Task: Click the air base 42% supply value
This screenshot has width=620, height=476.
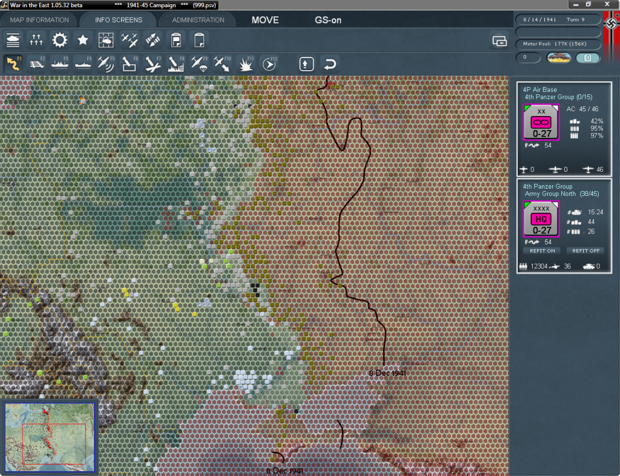Action: click(x=596, y=122)
